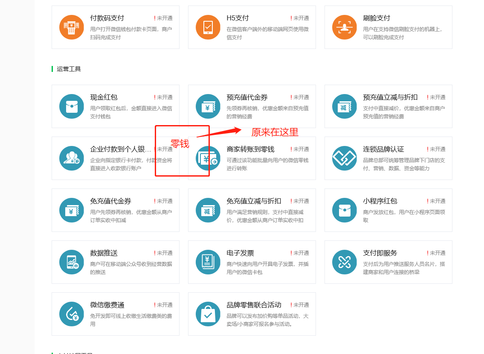Click 未开通 status on H5支付 card

point(300,18)
